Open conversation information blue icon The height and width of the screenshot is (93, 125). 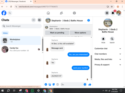pyautogui.click(x=88, y=20)
